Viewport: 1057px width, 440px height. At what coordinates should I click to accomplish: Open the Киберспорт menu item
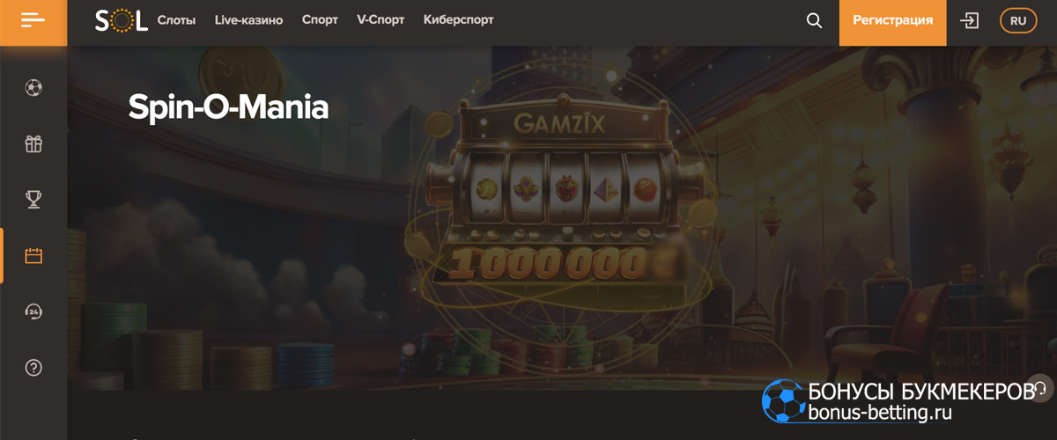tap(458, 19)
